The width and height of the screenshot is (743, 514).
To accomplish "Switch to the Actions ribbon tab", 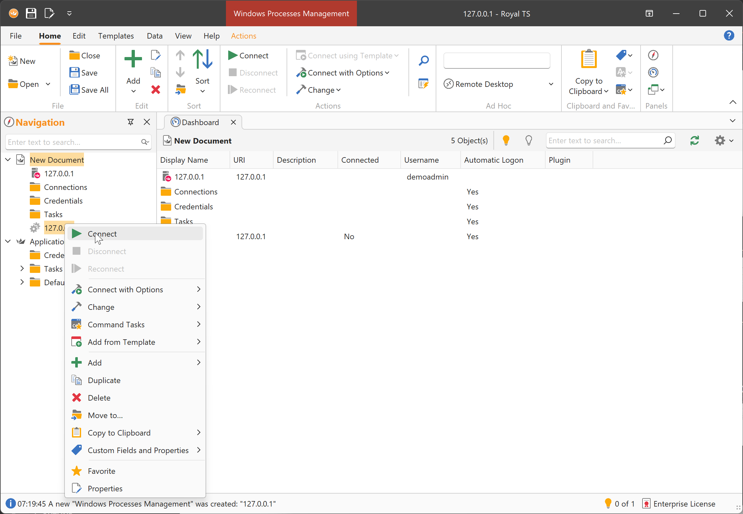I will click(x=243, y=36).
